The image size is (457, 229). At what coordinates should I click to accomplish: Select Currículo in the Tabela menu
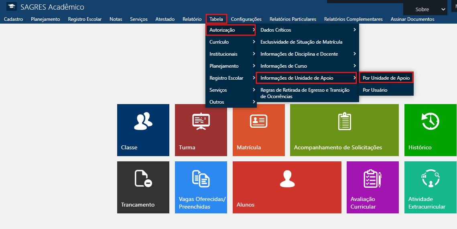coord(231,42)
